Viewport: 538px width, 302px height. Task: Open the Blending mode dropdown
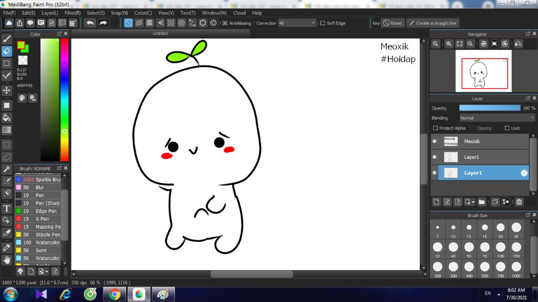(497, 118)
